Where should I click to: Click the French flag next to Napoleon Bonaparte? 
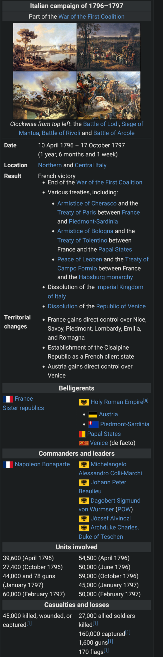8,464
